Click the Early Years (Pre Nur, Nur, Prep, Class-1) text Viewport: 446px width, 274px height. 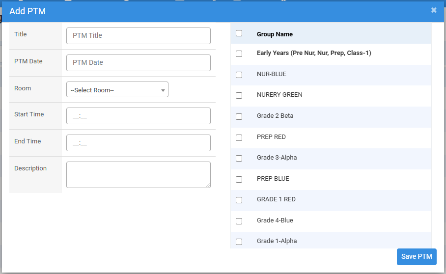pyautogui.click(x=314, y=53)
